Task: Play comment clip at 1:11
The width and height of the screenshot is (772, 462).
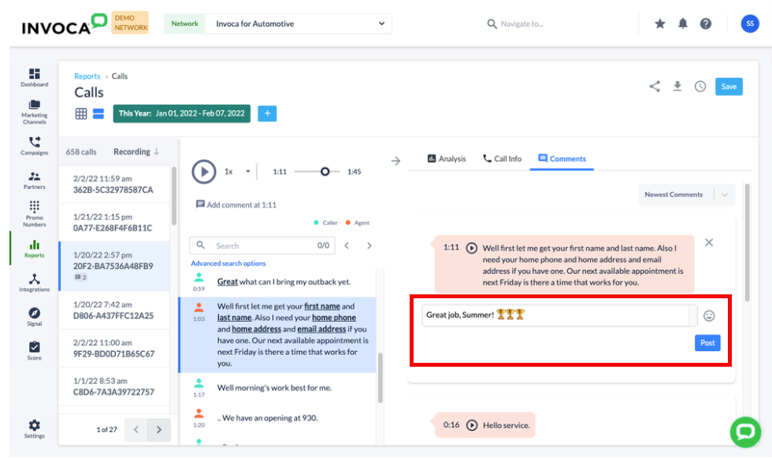Action: tap(471, 248)
